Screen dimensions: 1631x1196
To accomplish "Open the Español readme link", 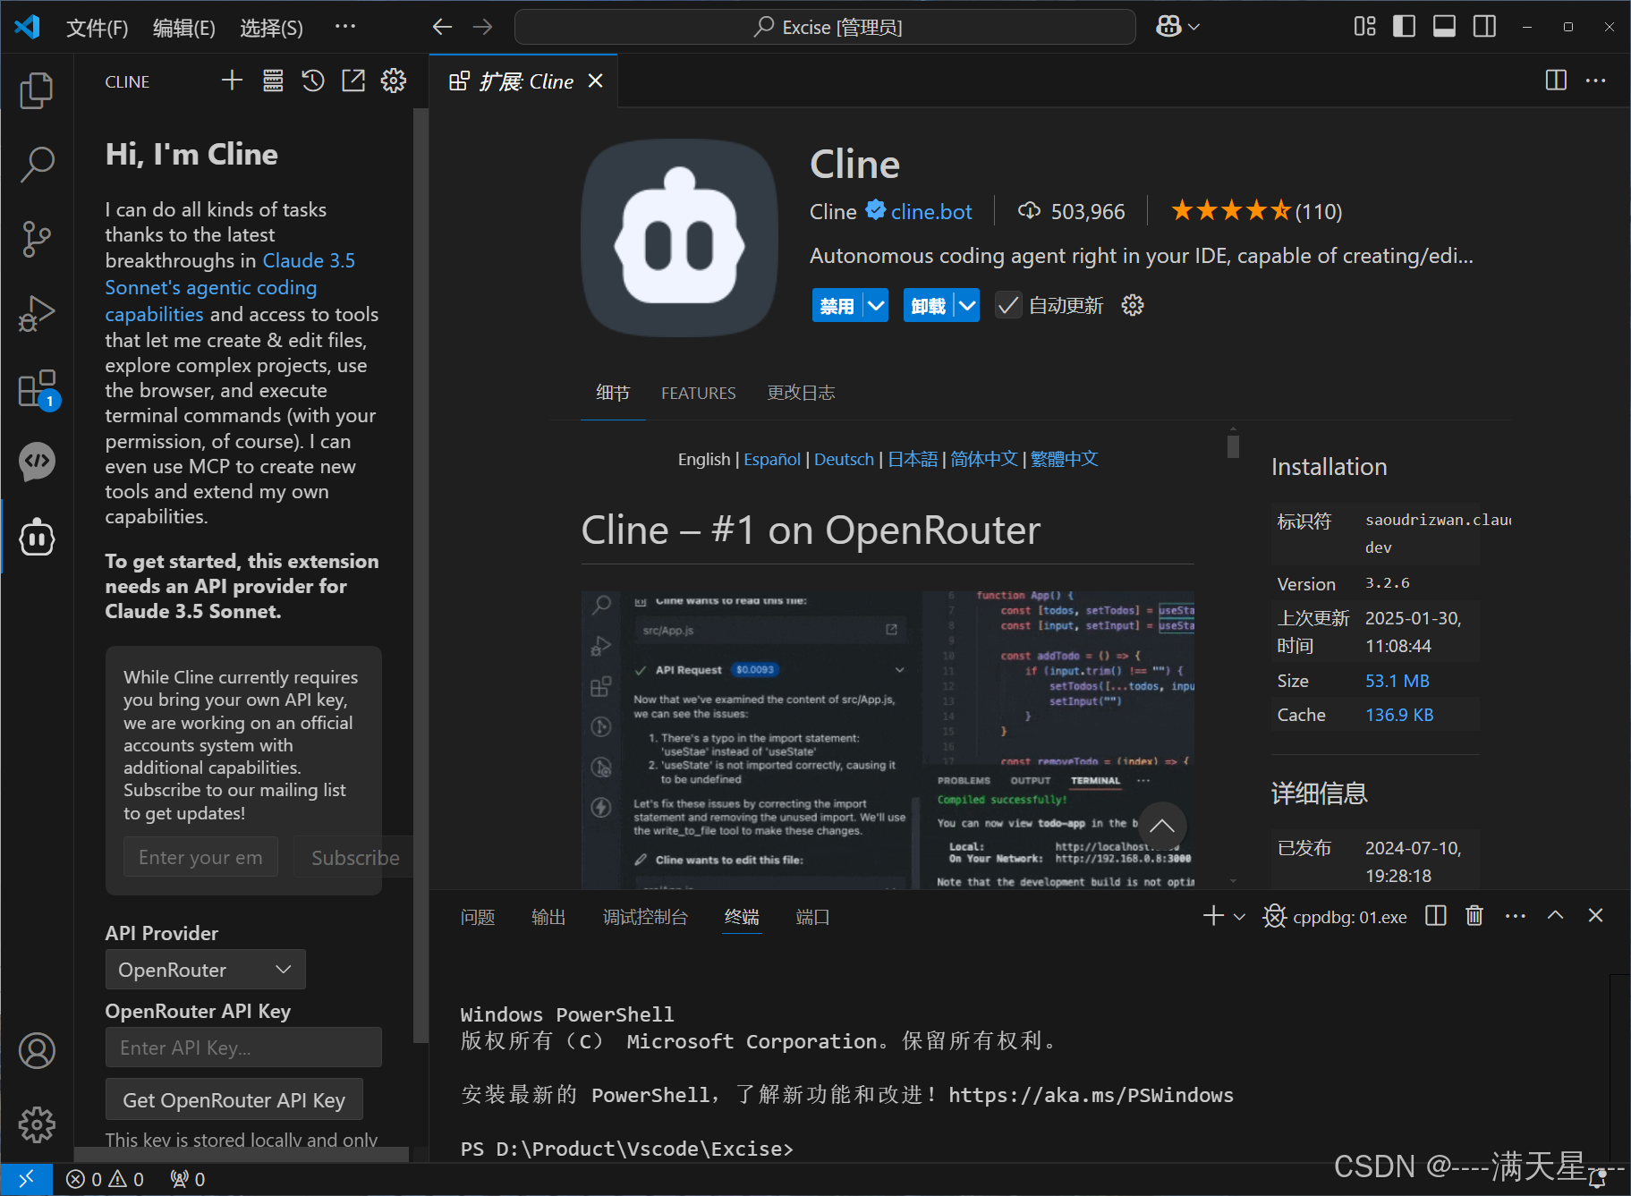I will [772, 459].
